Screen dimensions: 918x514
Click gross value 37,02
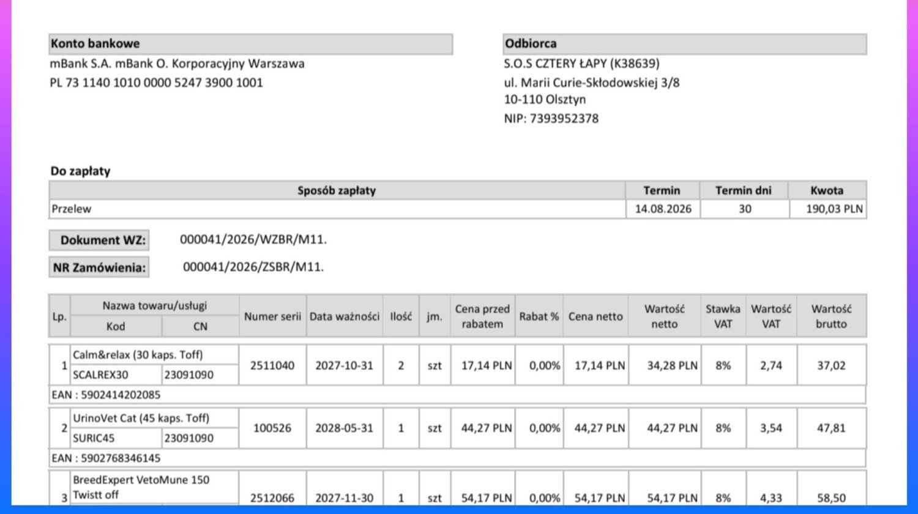pyautogui.click(x=831, y=365)
